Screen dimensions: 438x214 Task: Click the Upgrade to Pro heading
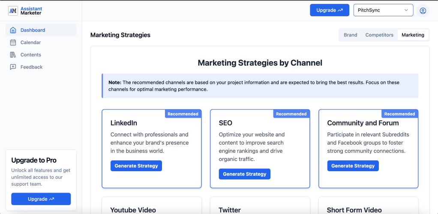click(34, 160)
